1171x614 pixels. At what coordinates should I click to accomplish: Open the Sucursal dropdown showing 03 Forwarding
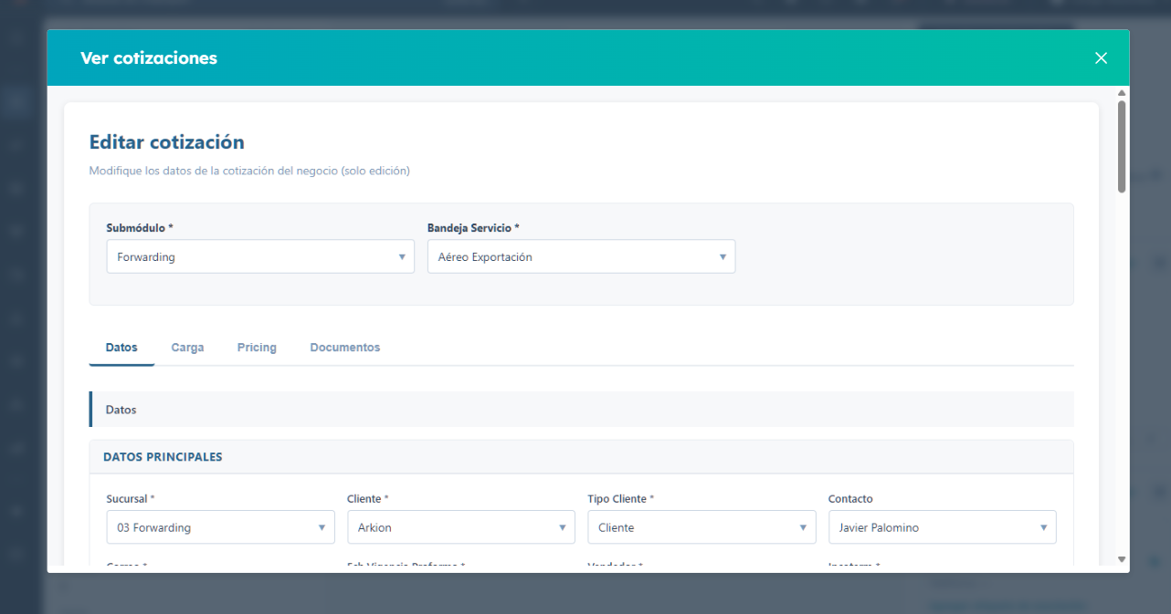(220, 526)
